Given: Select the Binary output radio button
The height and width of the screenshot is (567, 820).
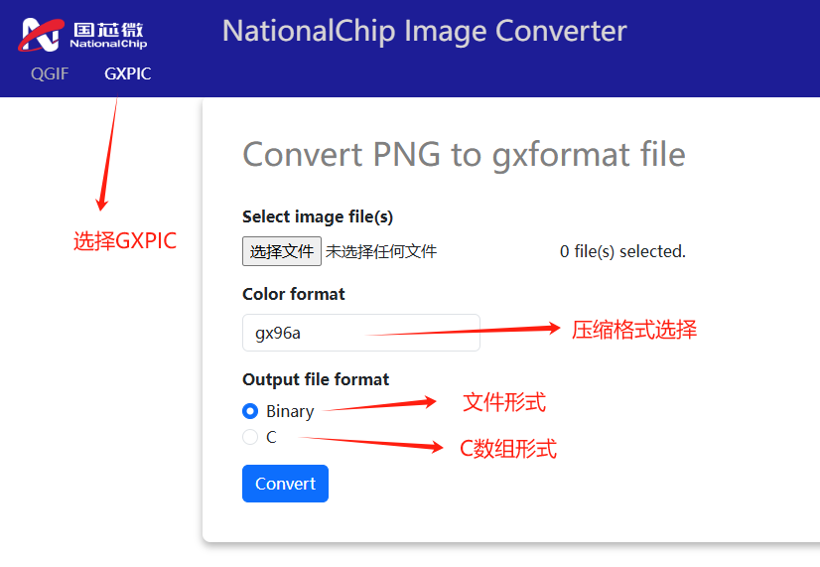Looking at the screenshot, I should click(x=250, y=411).
